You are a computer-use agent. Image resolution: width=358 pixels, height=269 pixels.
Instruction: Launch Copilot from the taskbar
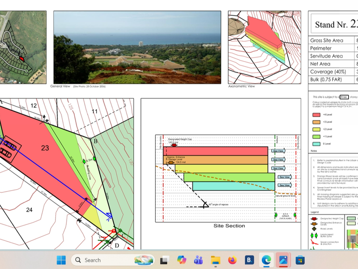(182, 260)
